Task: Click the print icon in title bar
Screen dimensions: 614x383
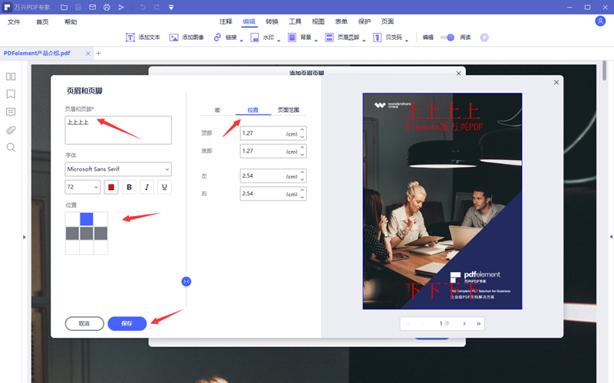Action: point(107,7)
